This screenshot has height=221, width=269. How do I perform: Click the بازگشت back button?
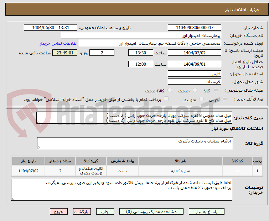tap(82, 212)
